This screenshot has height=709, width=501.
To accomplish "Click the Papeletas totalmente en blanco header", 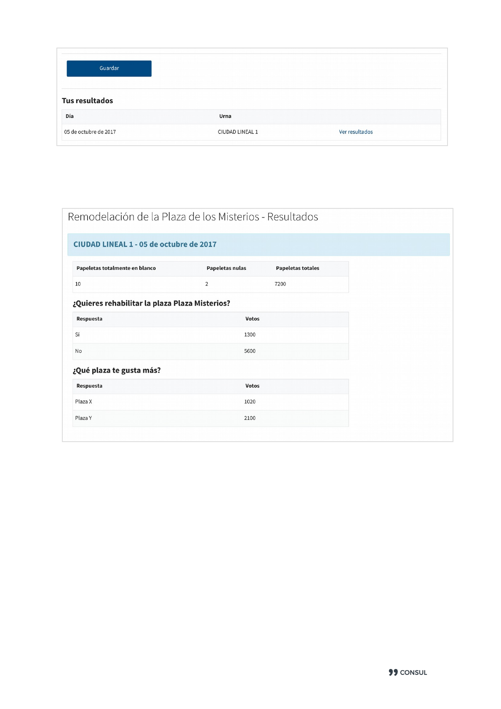I will pyautogui.click(x=116, y=269).
